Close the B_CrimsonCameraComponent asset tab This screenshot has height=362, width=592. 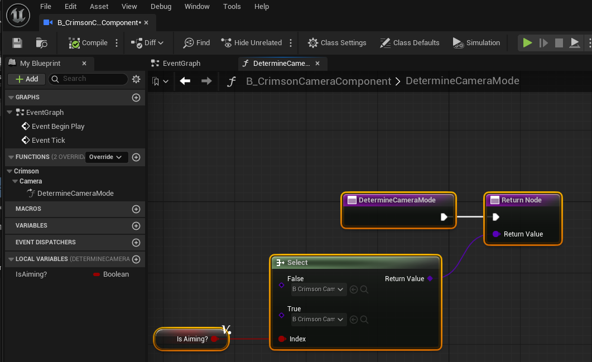tap(147, 23)
